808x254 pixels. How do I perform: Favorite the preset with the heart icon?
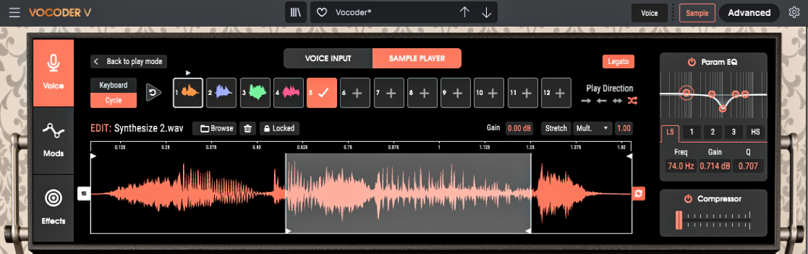(322, 12)
